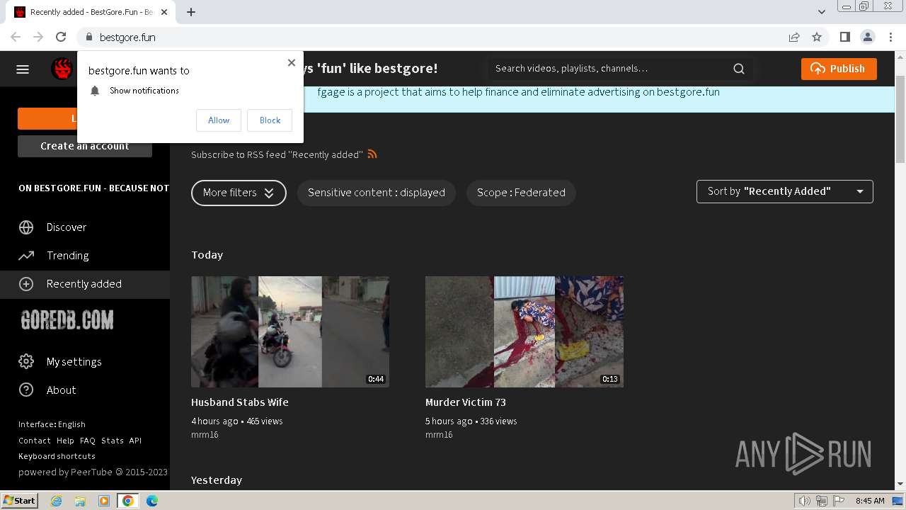Open Recently added page

click(x=84, y=284)
